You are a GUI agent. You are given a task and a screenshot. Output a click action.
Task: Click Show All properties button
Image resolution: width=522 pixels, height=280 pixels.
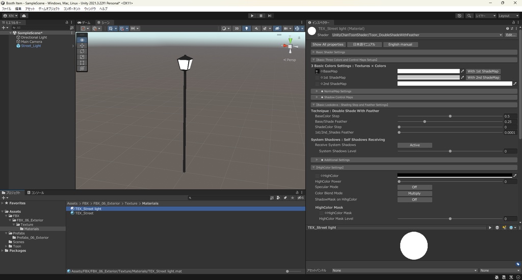[328, 44]
